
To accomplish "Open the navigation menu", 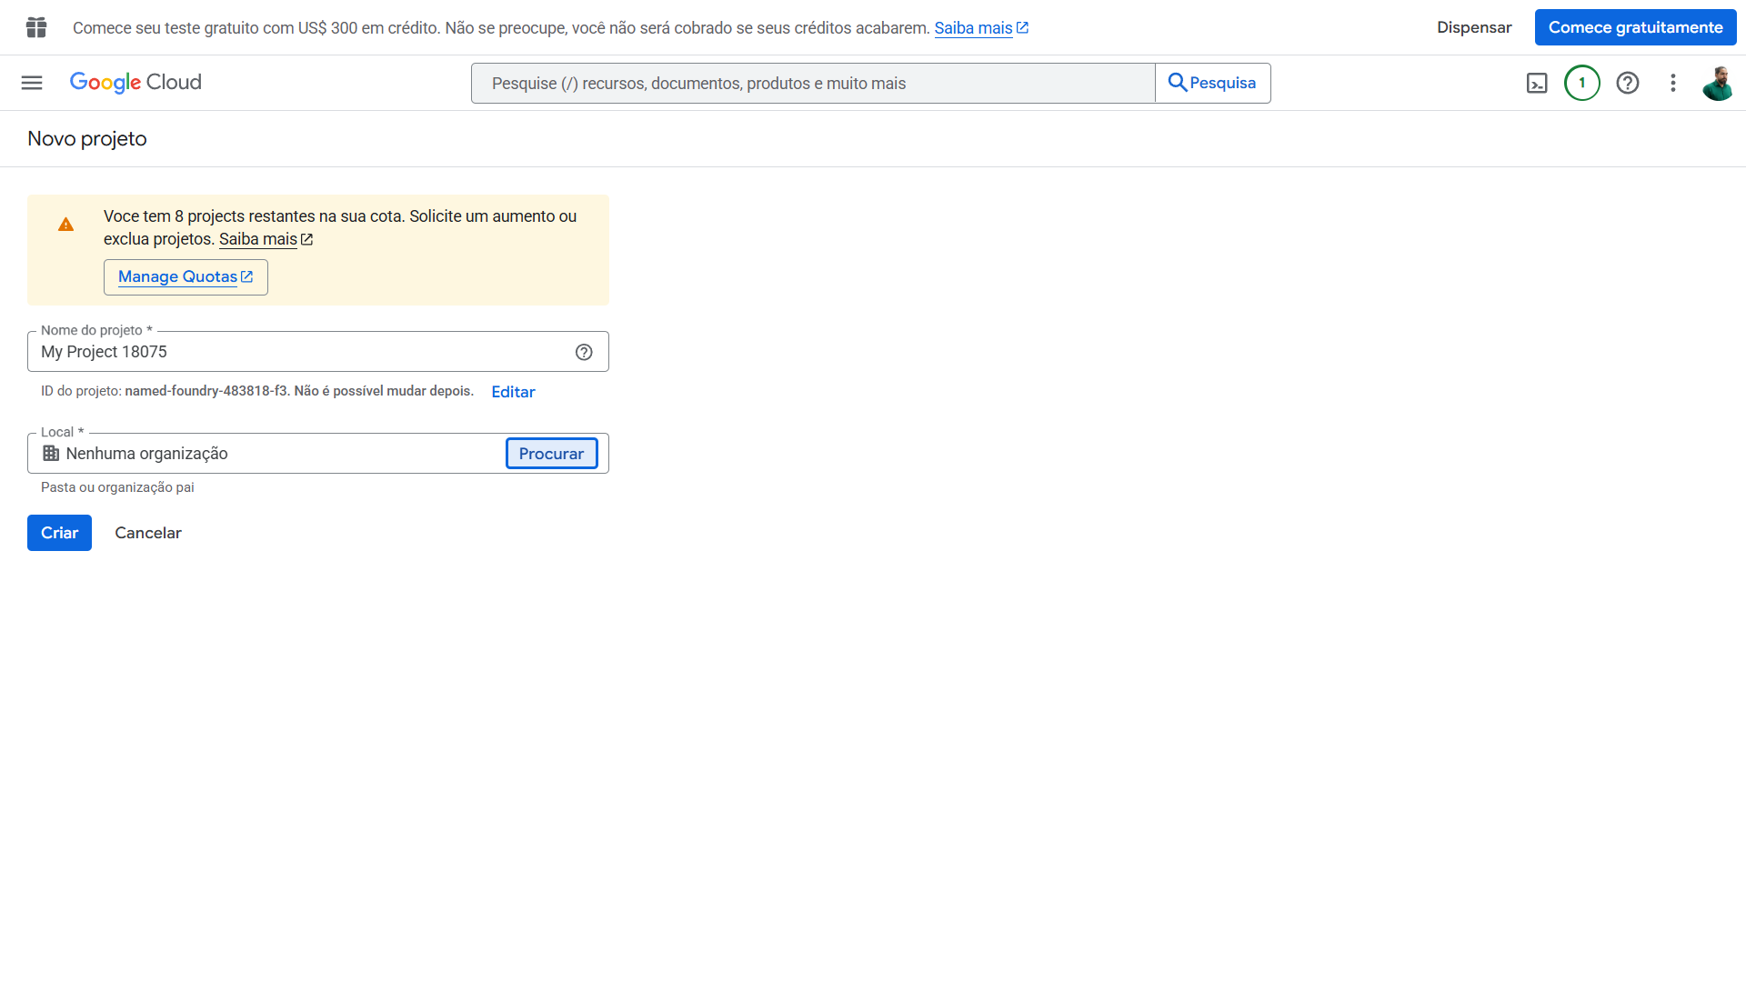I will coord(31,83).
